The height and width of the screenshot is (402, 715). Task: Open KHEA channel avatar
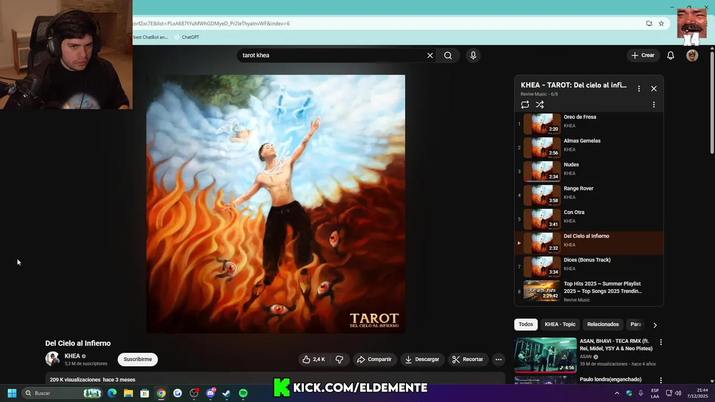(x=53, y=359)
